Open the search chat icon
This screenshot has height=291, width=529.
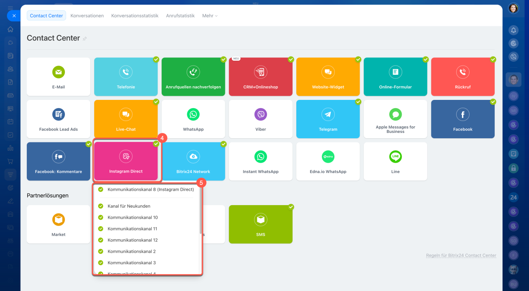pyautogui.click(x=513, y=57)
